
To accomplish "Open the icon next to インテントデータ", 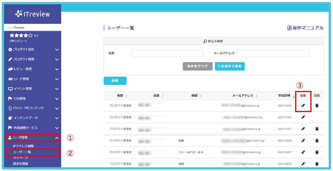I will (x=10, y=118).
